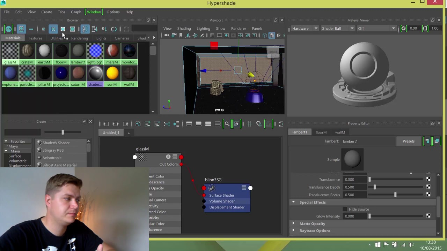Adjust the Translucence Focus slider
The height and width of the screenshot is (251, 447).
(x=396, y=195)
